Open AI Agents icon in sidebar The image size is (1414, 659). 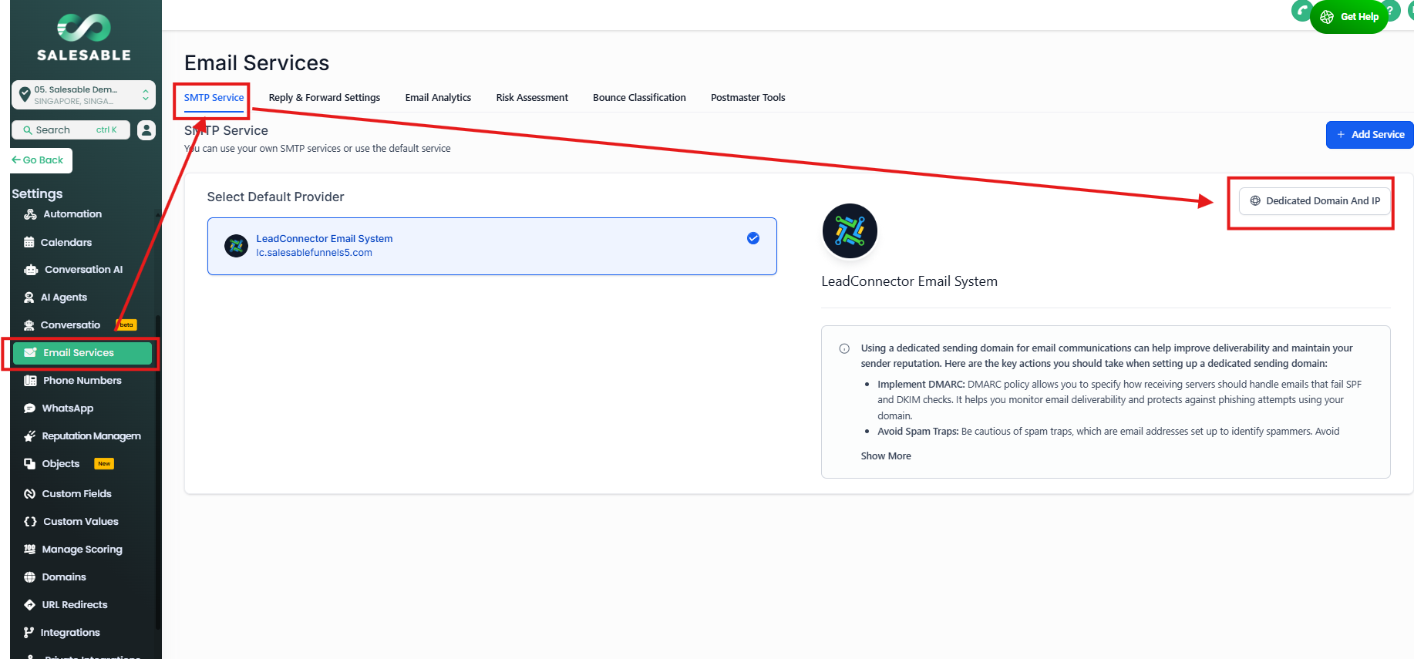[29, 298]
